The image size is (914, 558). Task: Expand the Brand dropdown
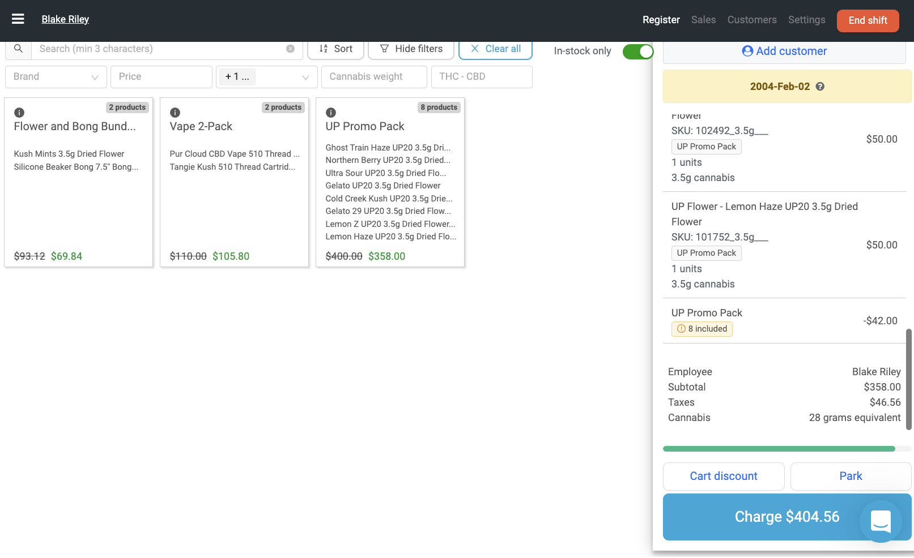pyautogui.click(x=56, y=77)
